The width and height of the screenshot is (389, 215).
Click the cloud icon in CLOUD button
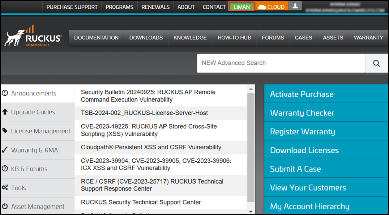pos(262,7)
